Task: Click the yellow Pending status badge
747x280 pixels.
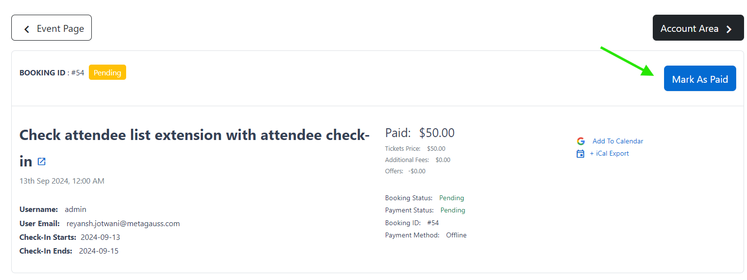Action: pyautogui.click(x=107, y=72)
